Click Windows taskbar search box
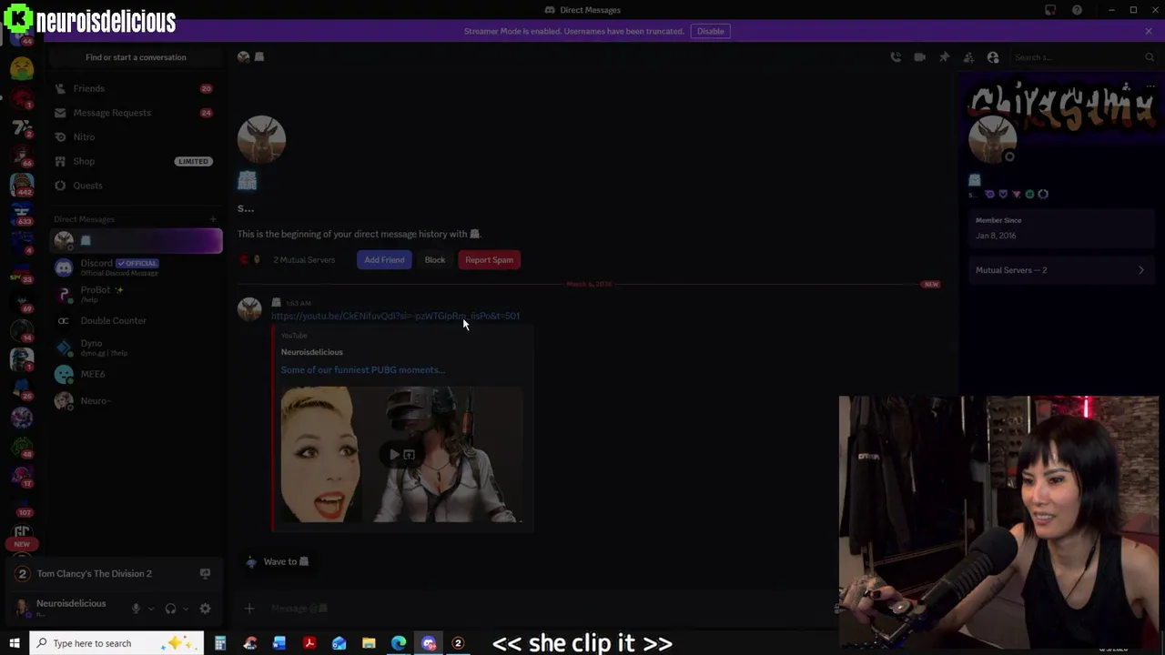This screenshot has width=1165, height=655. 116,643
